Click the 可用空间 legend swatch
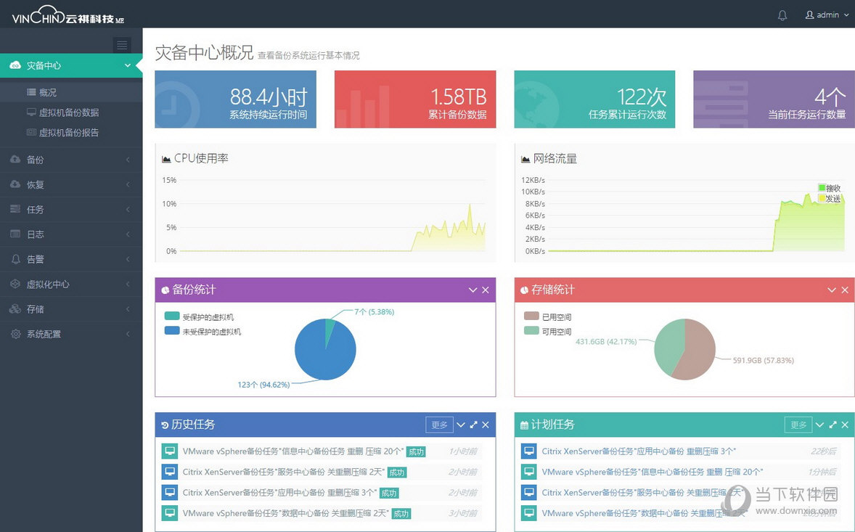Image resolution: width=855 pixels, height=532 pixels. click(531, 330)
